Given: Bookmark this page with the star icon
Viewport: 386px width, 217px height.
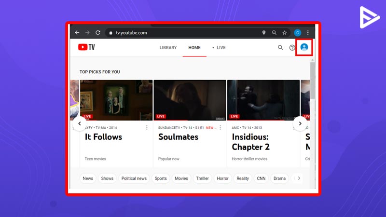Looking at the screenshot, I should coord(285,32).
